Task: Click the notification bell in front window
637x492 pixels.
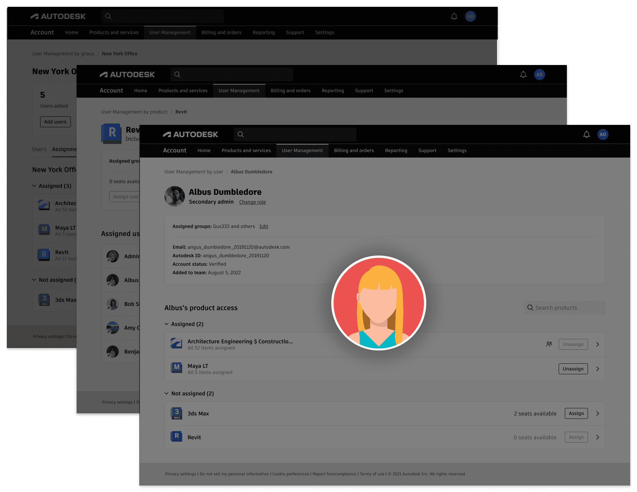Action: point(586,134)
